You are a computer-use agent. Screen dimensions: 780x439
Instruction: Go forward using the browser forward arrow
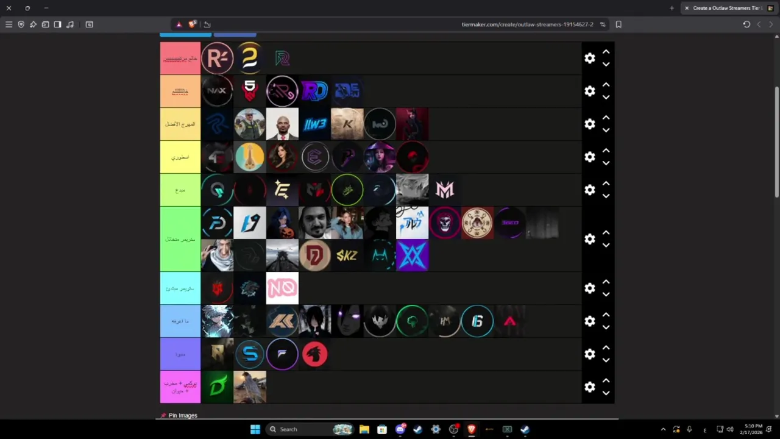[x=771, y=24]
